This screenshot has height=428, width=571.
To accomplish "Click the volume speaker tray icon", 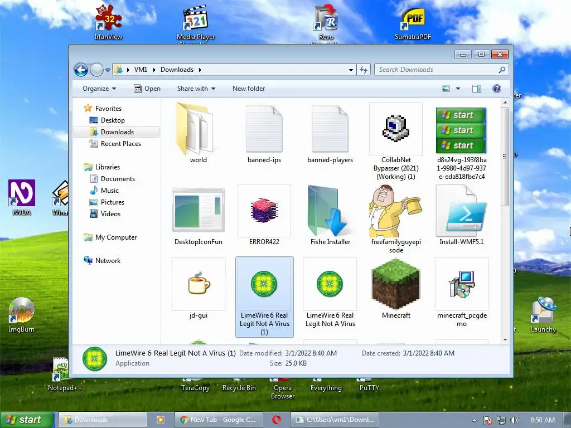I will tap(514, 420).
